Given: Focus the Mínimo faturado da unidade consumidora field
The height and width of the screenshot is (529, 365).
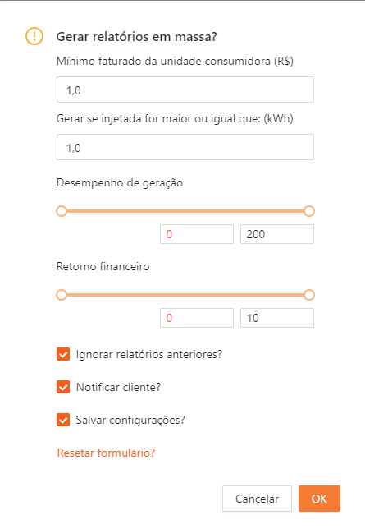Looking at the screenshot, I should [185, 90].
